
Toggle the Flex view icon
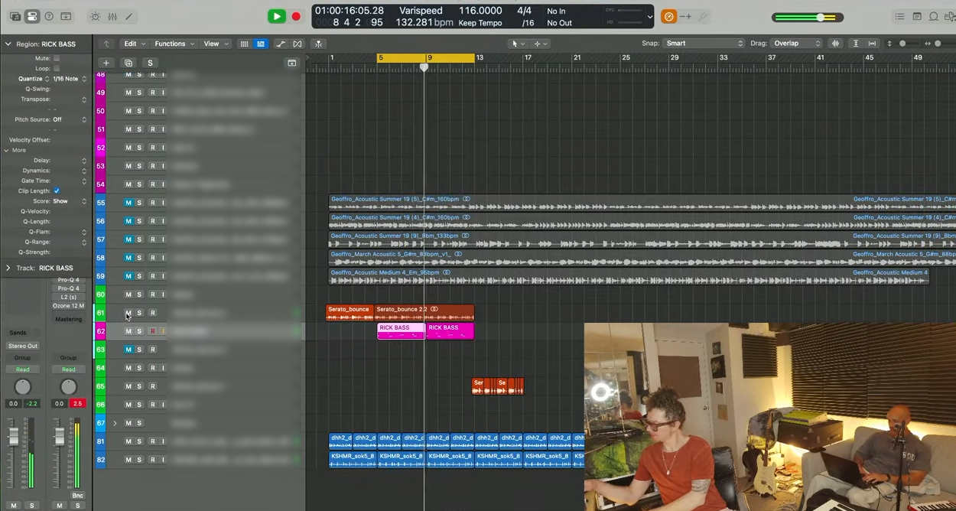pyautogui.click(x=298, y=44)
